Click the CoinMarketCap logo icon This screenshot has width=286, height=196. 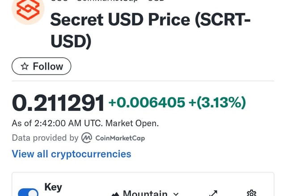87,138
